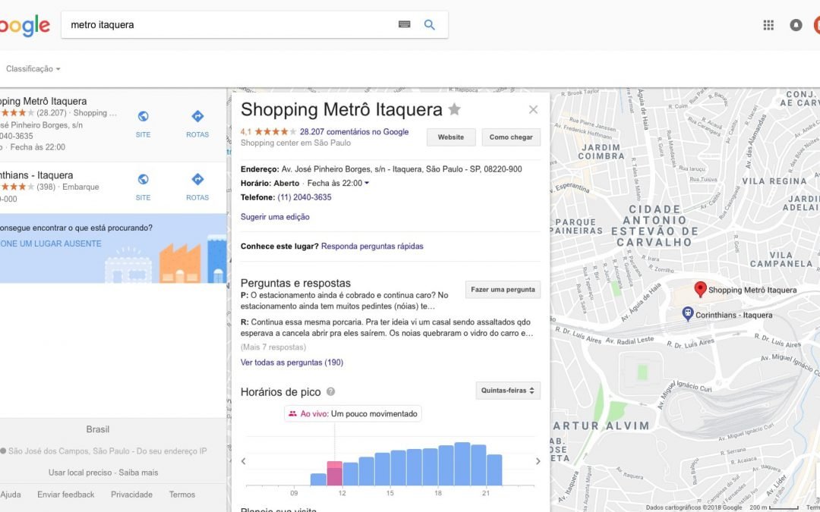Click the help icon beside Horários de pico
The height and width of the screenshot is (512, 820).
330,391
